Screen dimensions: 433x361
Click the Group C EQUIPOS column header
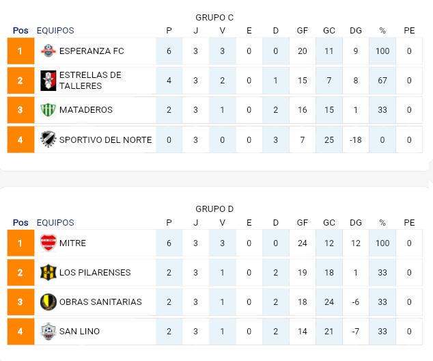coord(55,31)
